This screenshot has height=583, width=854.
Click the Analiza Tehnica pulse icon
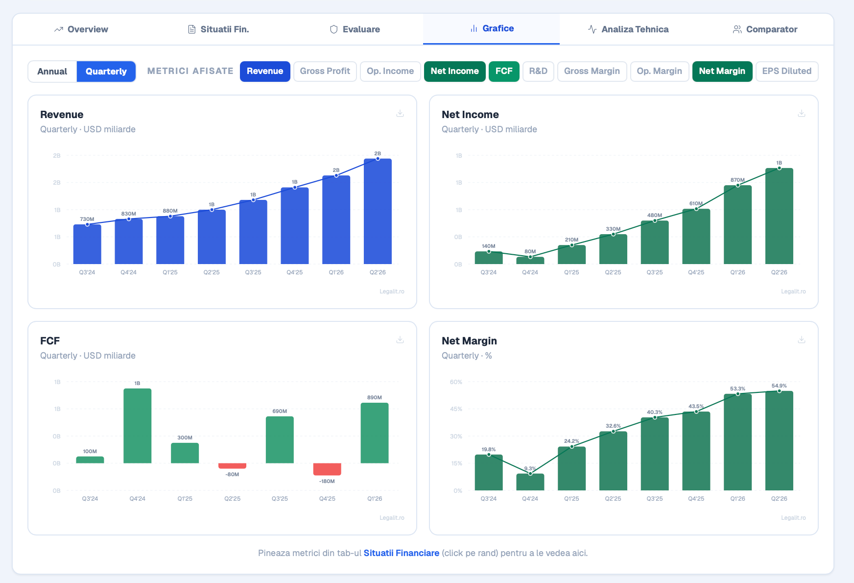[x=593, y=29]
